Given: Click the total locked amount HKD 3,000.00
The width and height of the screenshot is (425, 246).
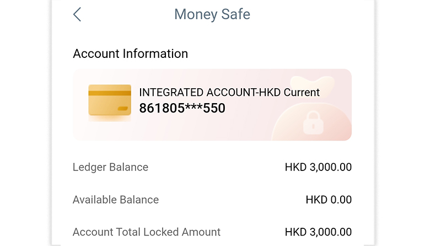Looking at the screenshot, I should (x=318, y=232).
